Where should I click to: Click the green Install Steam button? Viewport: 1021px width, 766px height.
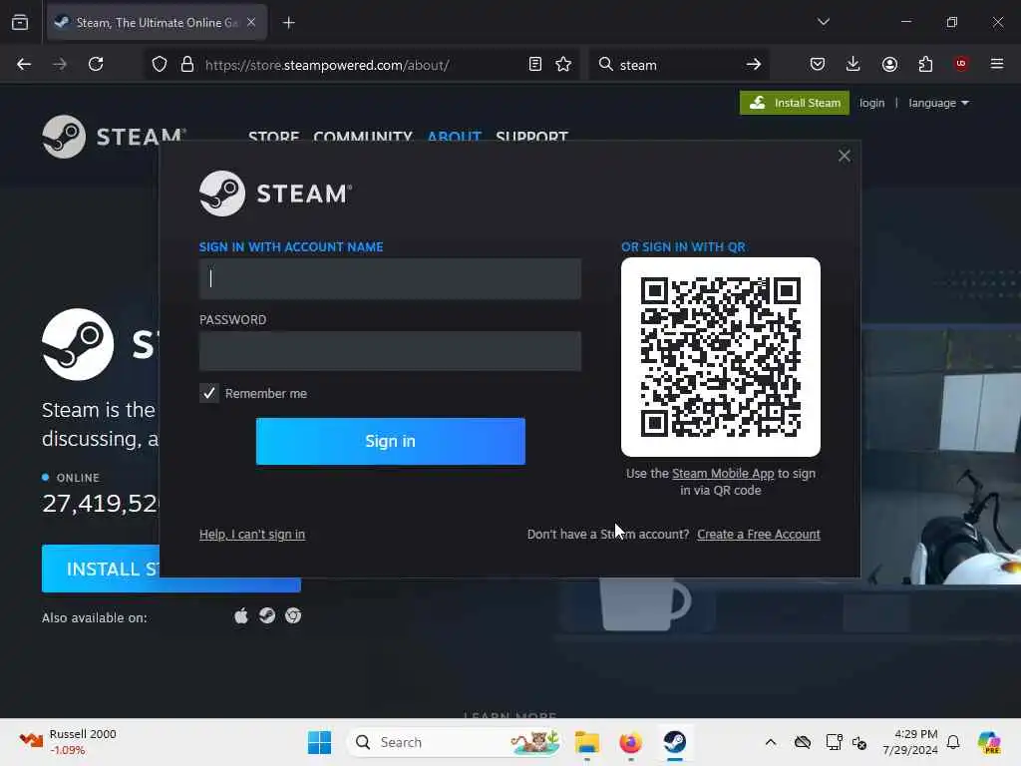[x=795, y=103]
